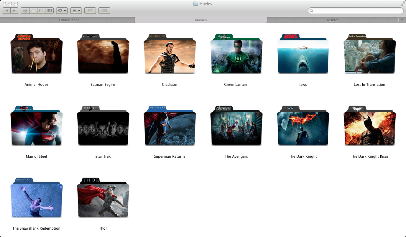Go back with the left arrow button
The height and width of the screenshot is (237, 406).
tap(7, 11)
